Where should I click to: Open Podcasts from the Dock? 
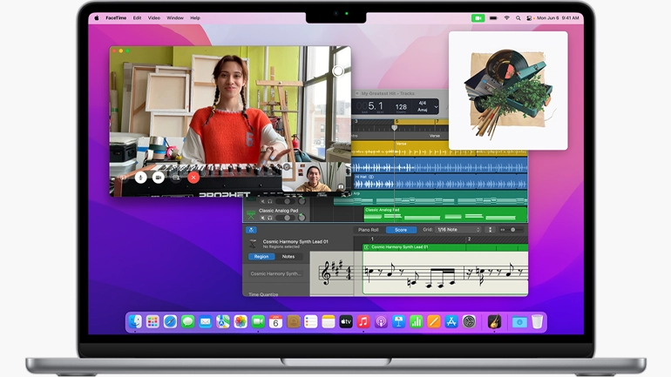click(x=381, y=321)
